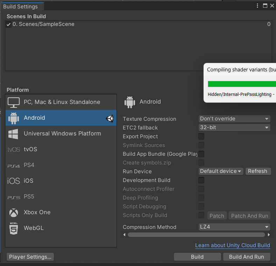
Task: Click the horizontal scrollbar thumb in Android settings
Action: 197,234
